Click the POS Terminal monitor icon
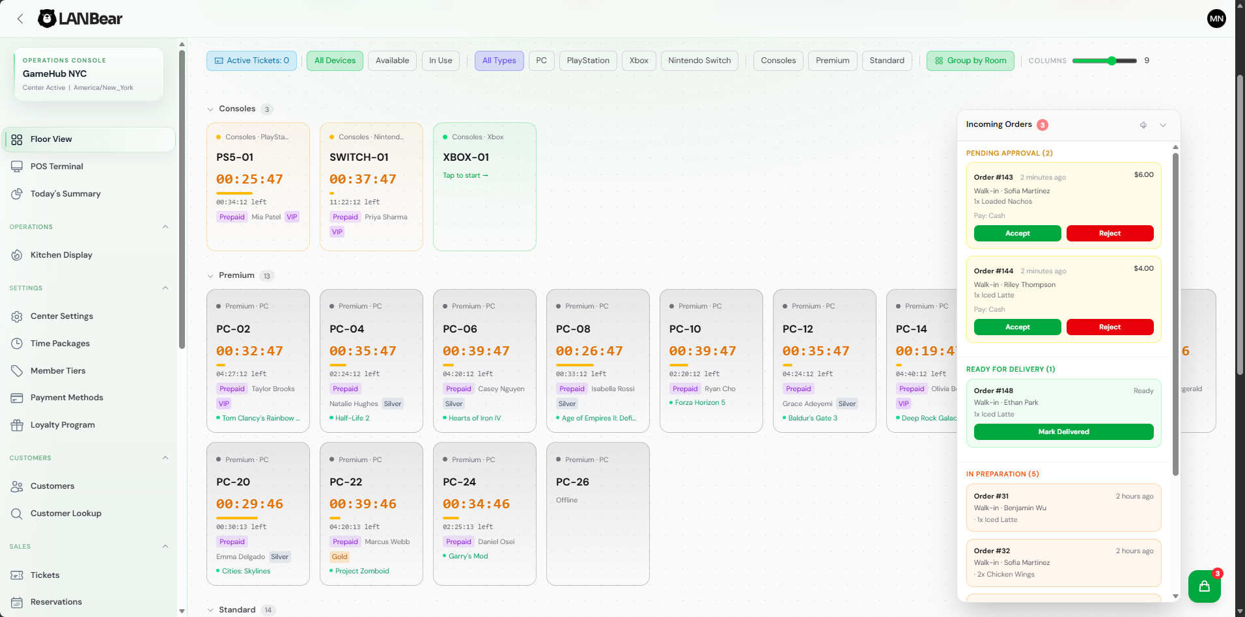1245x617 pixels. click(x=17, y=167)
